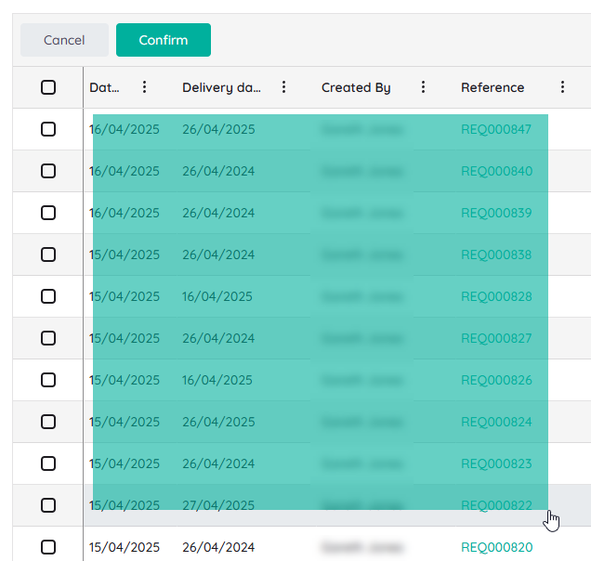The image size is (591, 561).
Task: Toggle the select-all checkbox in header
Action: point(48,87)
